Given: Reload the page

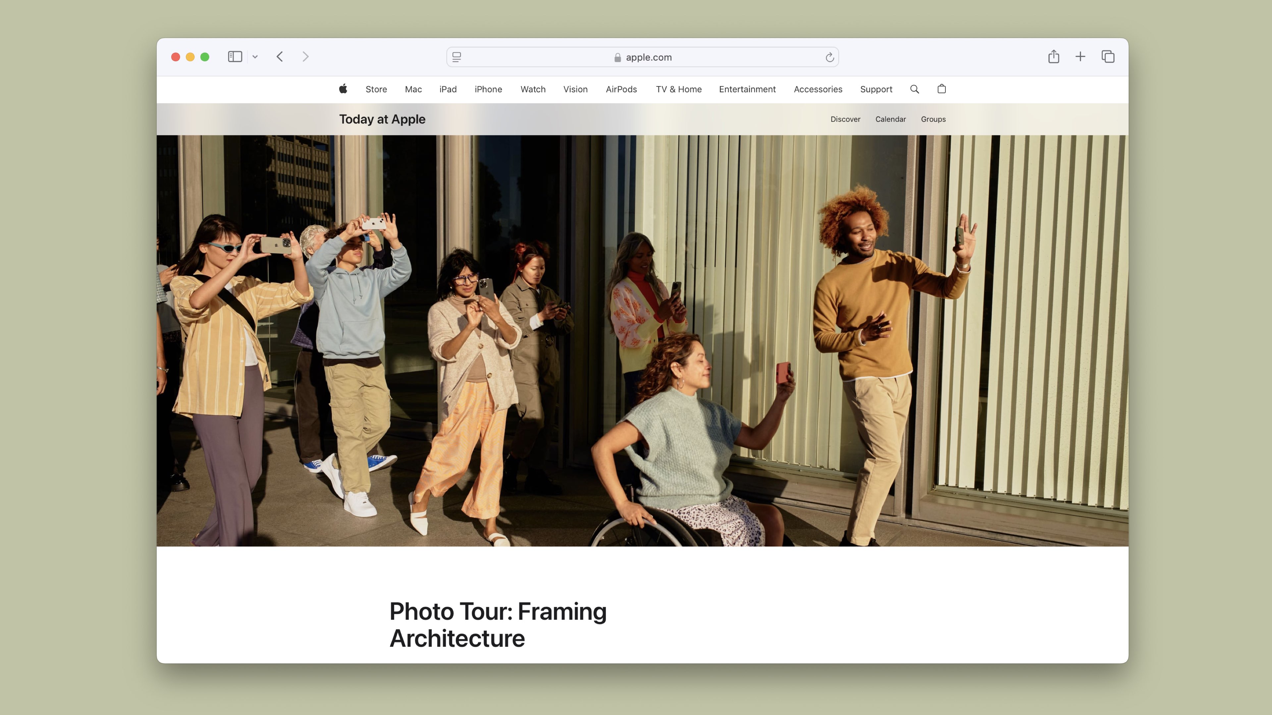Looking at the screenshot, I should pyautogui.click(x=829, y=57).
